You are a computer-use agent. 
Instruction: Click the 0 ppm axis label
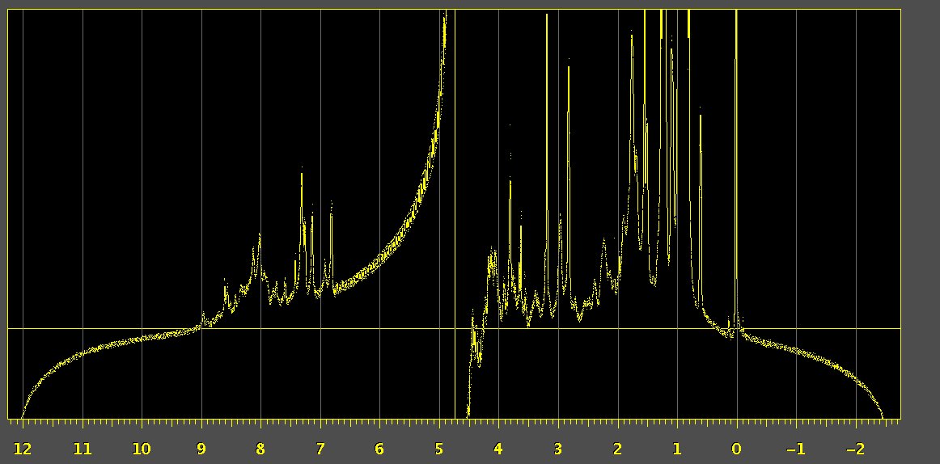tap(736, 449)
